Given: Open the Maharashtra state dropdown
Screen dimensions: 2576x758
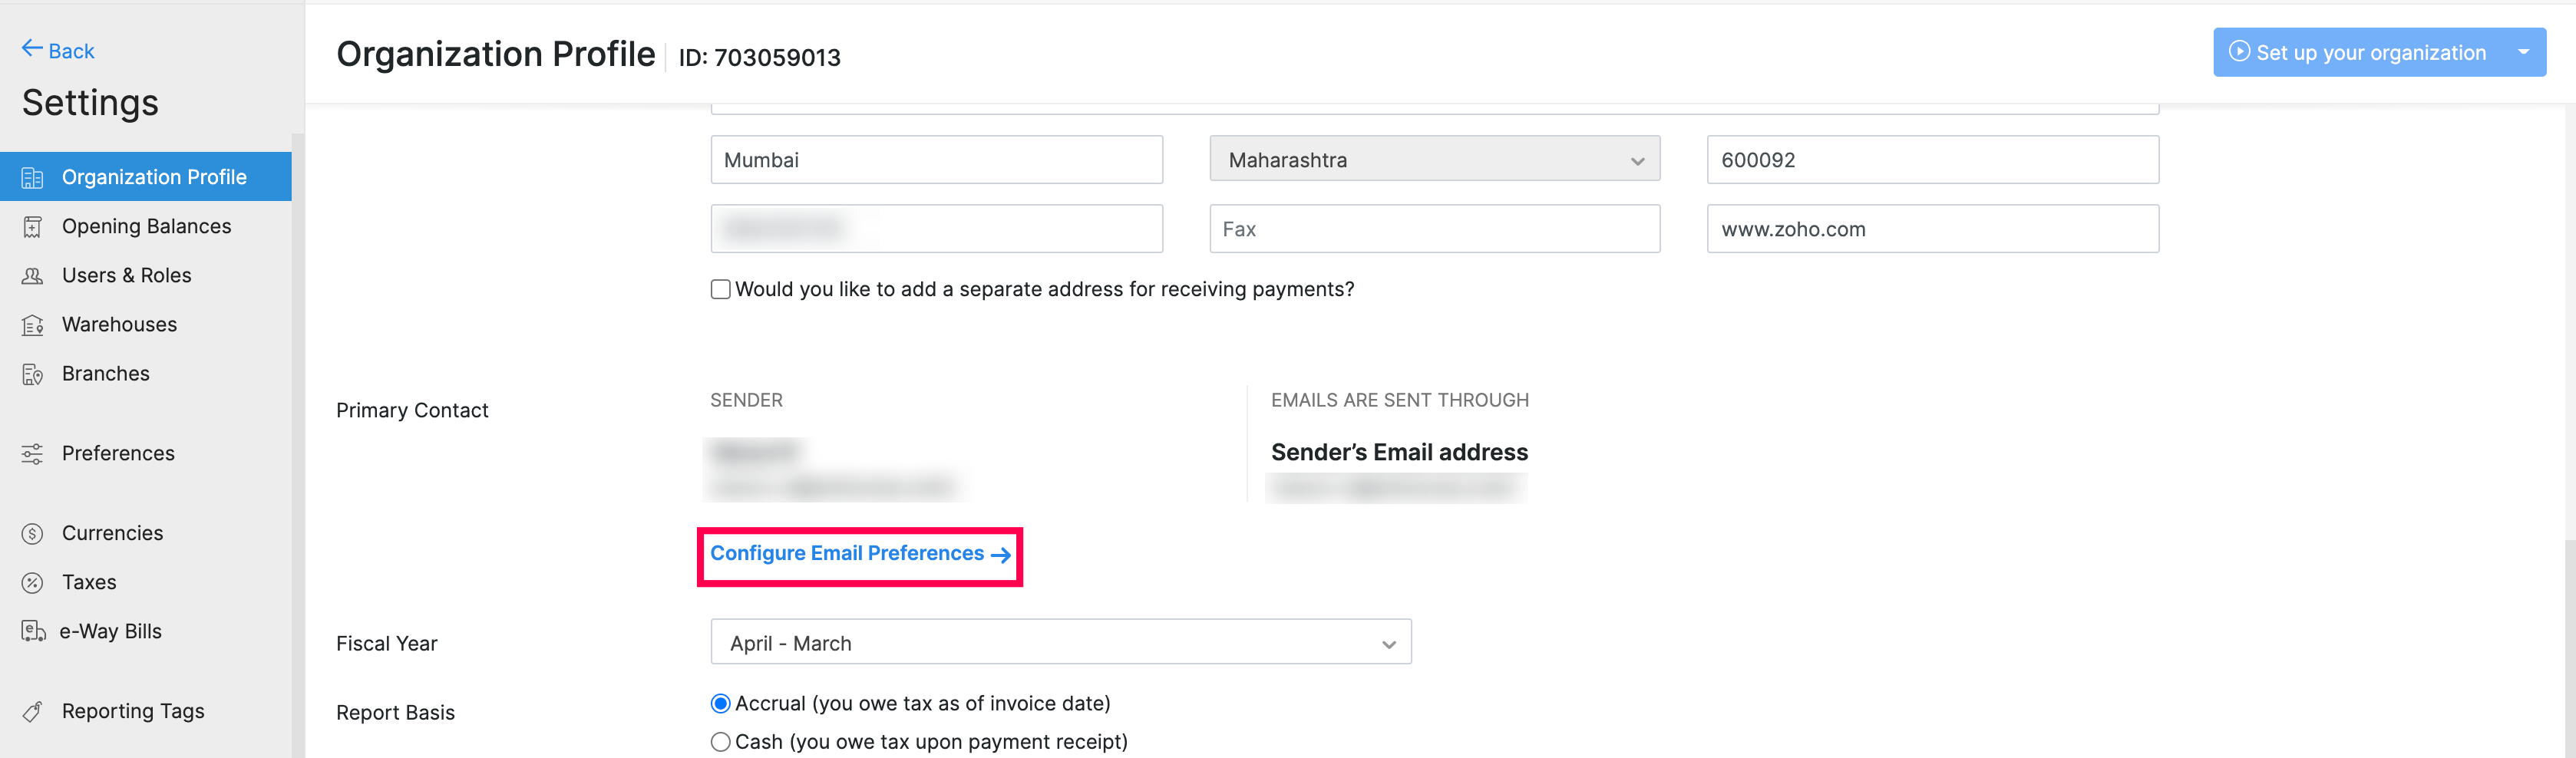Looking at the screenshot, I should 1434,160.
